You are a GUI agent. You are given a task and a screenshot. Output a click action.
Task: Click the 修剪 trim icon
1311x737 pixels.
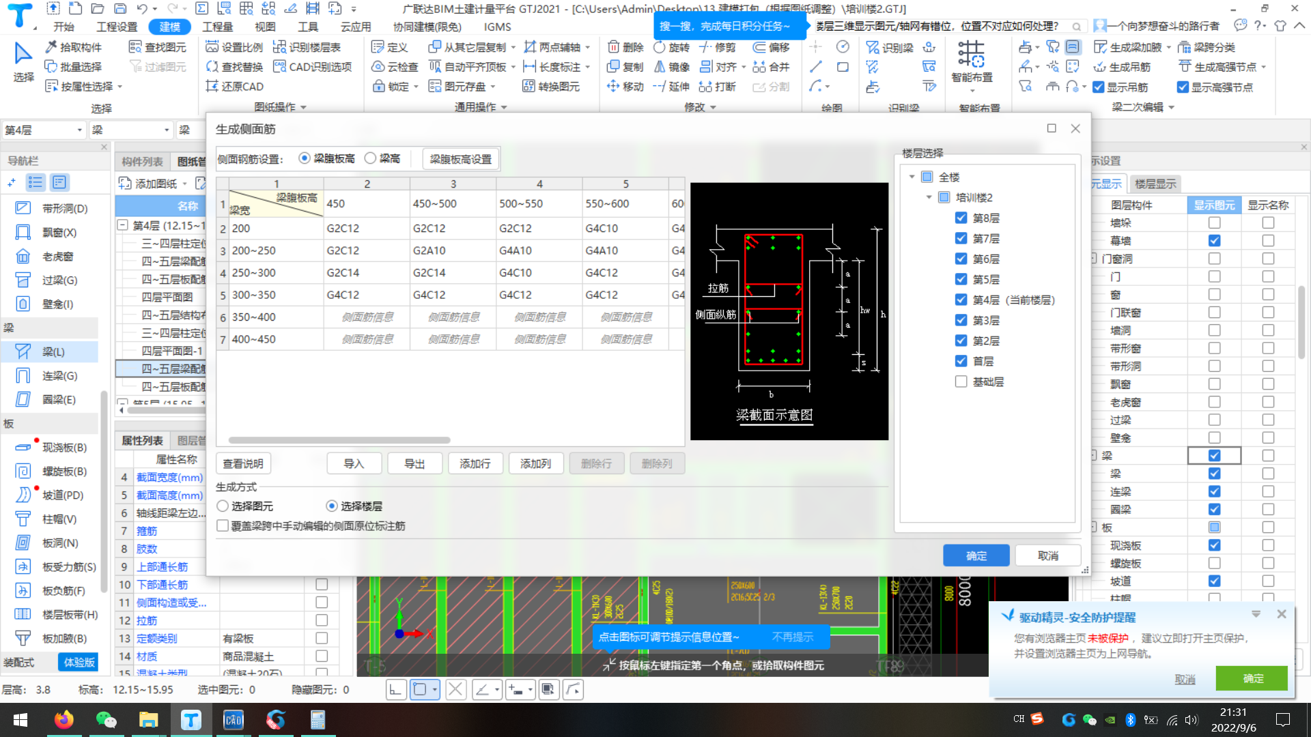point(706,47)
